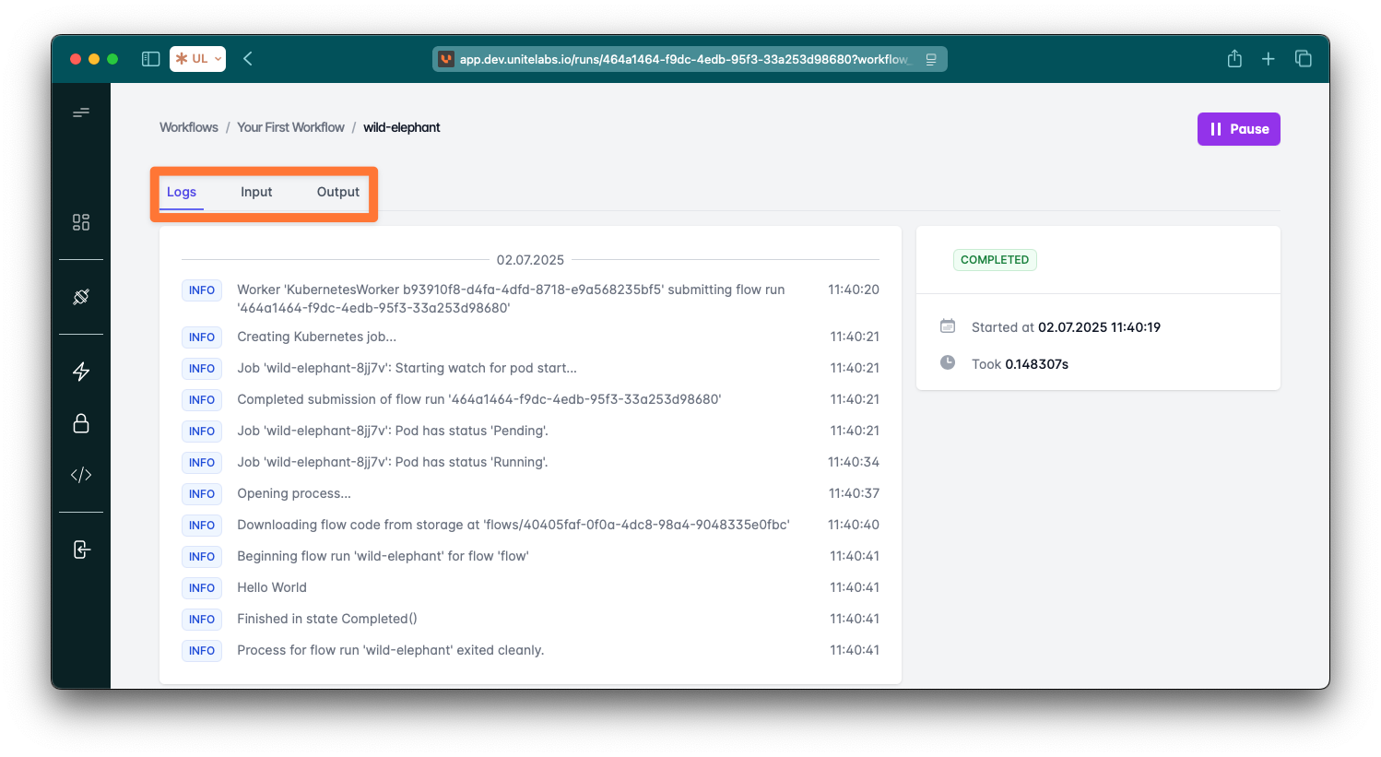Switch to the Logs tab
The width and height of the screenshot is (1381, 757).
[182, 192]
